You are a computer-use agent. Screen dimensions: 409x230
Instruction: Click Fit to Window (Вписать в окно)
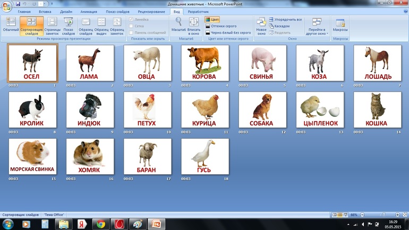pyautogui.click(x=194, y=24)
